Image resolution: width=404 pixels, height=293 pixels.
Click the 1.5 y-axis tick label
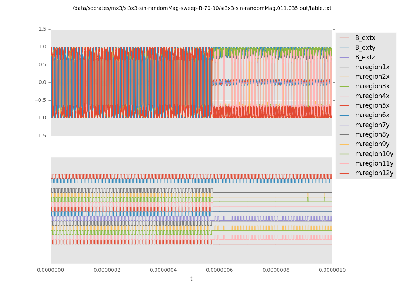tap(42, 29)
